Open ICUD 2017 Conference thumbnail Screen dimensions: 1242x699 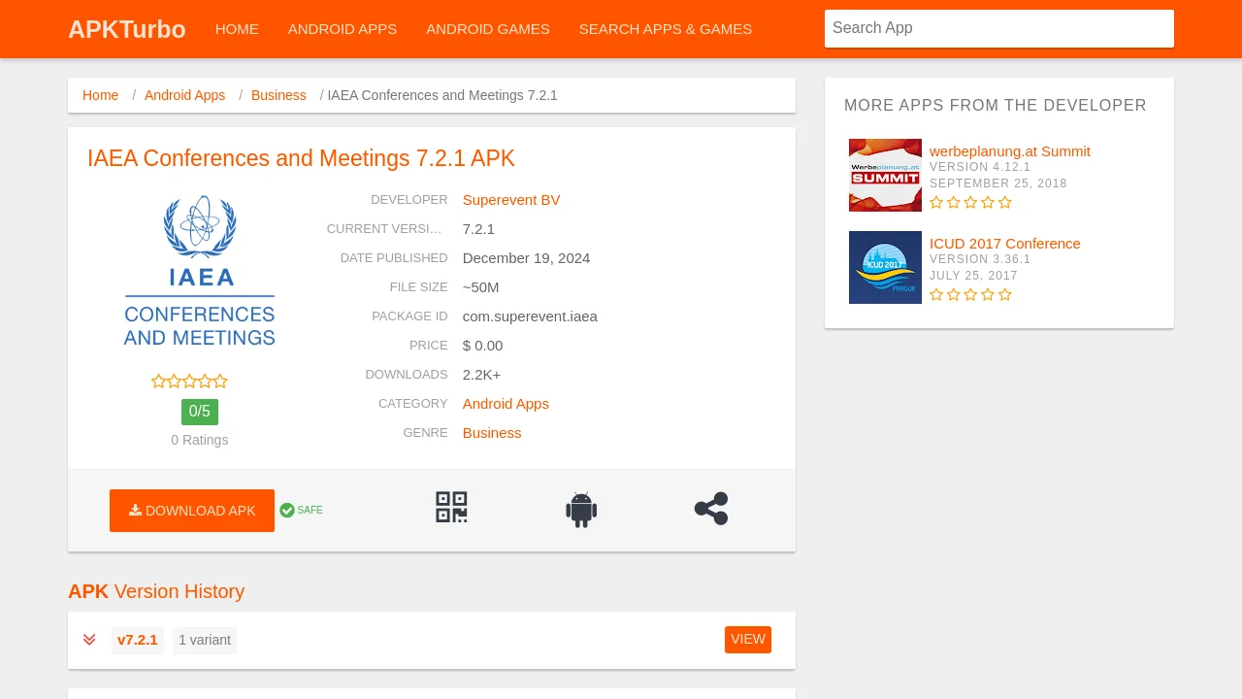(x=885, y=267)
